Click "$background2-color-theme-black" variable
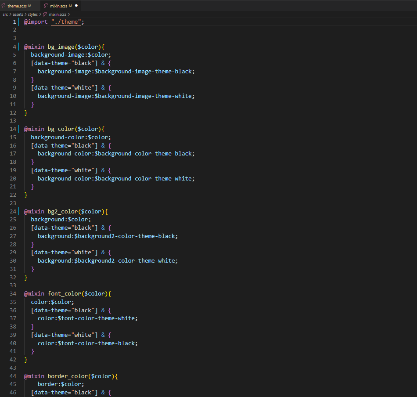The height and width of the screenshot is (397, 417). [125, 236]
